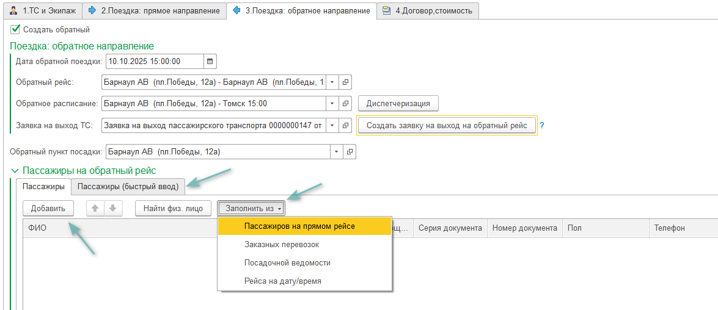Click Создать заявку на выход на обратный рейс
Screen dimensions: 718x310
click(x=446, y=126)
